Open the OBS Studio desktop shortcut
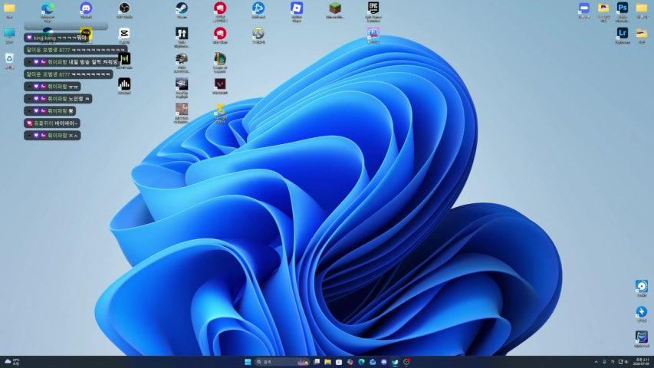The height and width of the screenshot is (368, 654). pyautogui.click(x=124, y=10)
